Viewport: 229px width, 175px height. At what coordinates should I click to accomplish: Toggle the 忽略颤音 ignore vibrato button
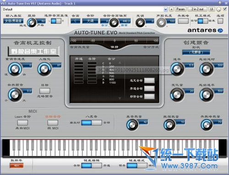pyautogui.click(x=45, y=91)
